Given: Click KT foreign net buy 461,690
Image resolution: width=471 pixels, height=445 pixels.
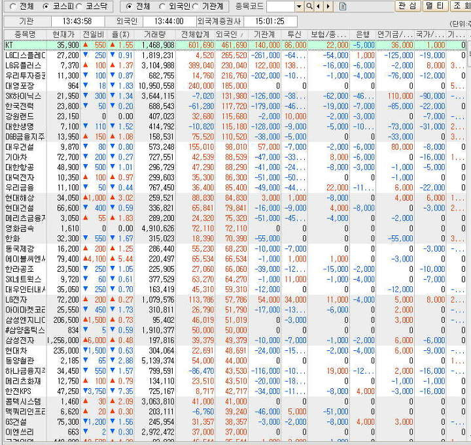Looking at the screenshot, I should [234, 45].
